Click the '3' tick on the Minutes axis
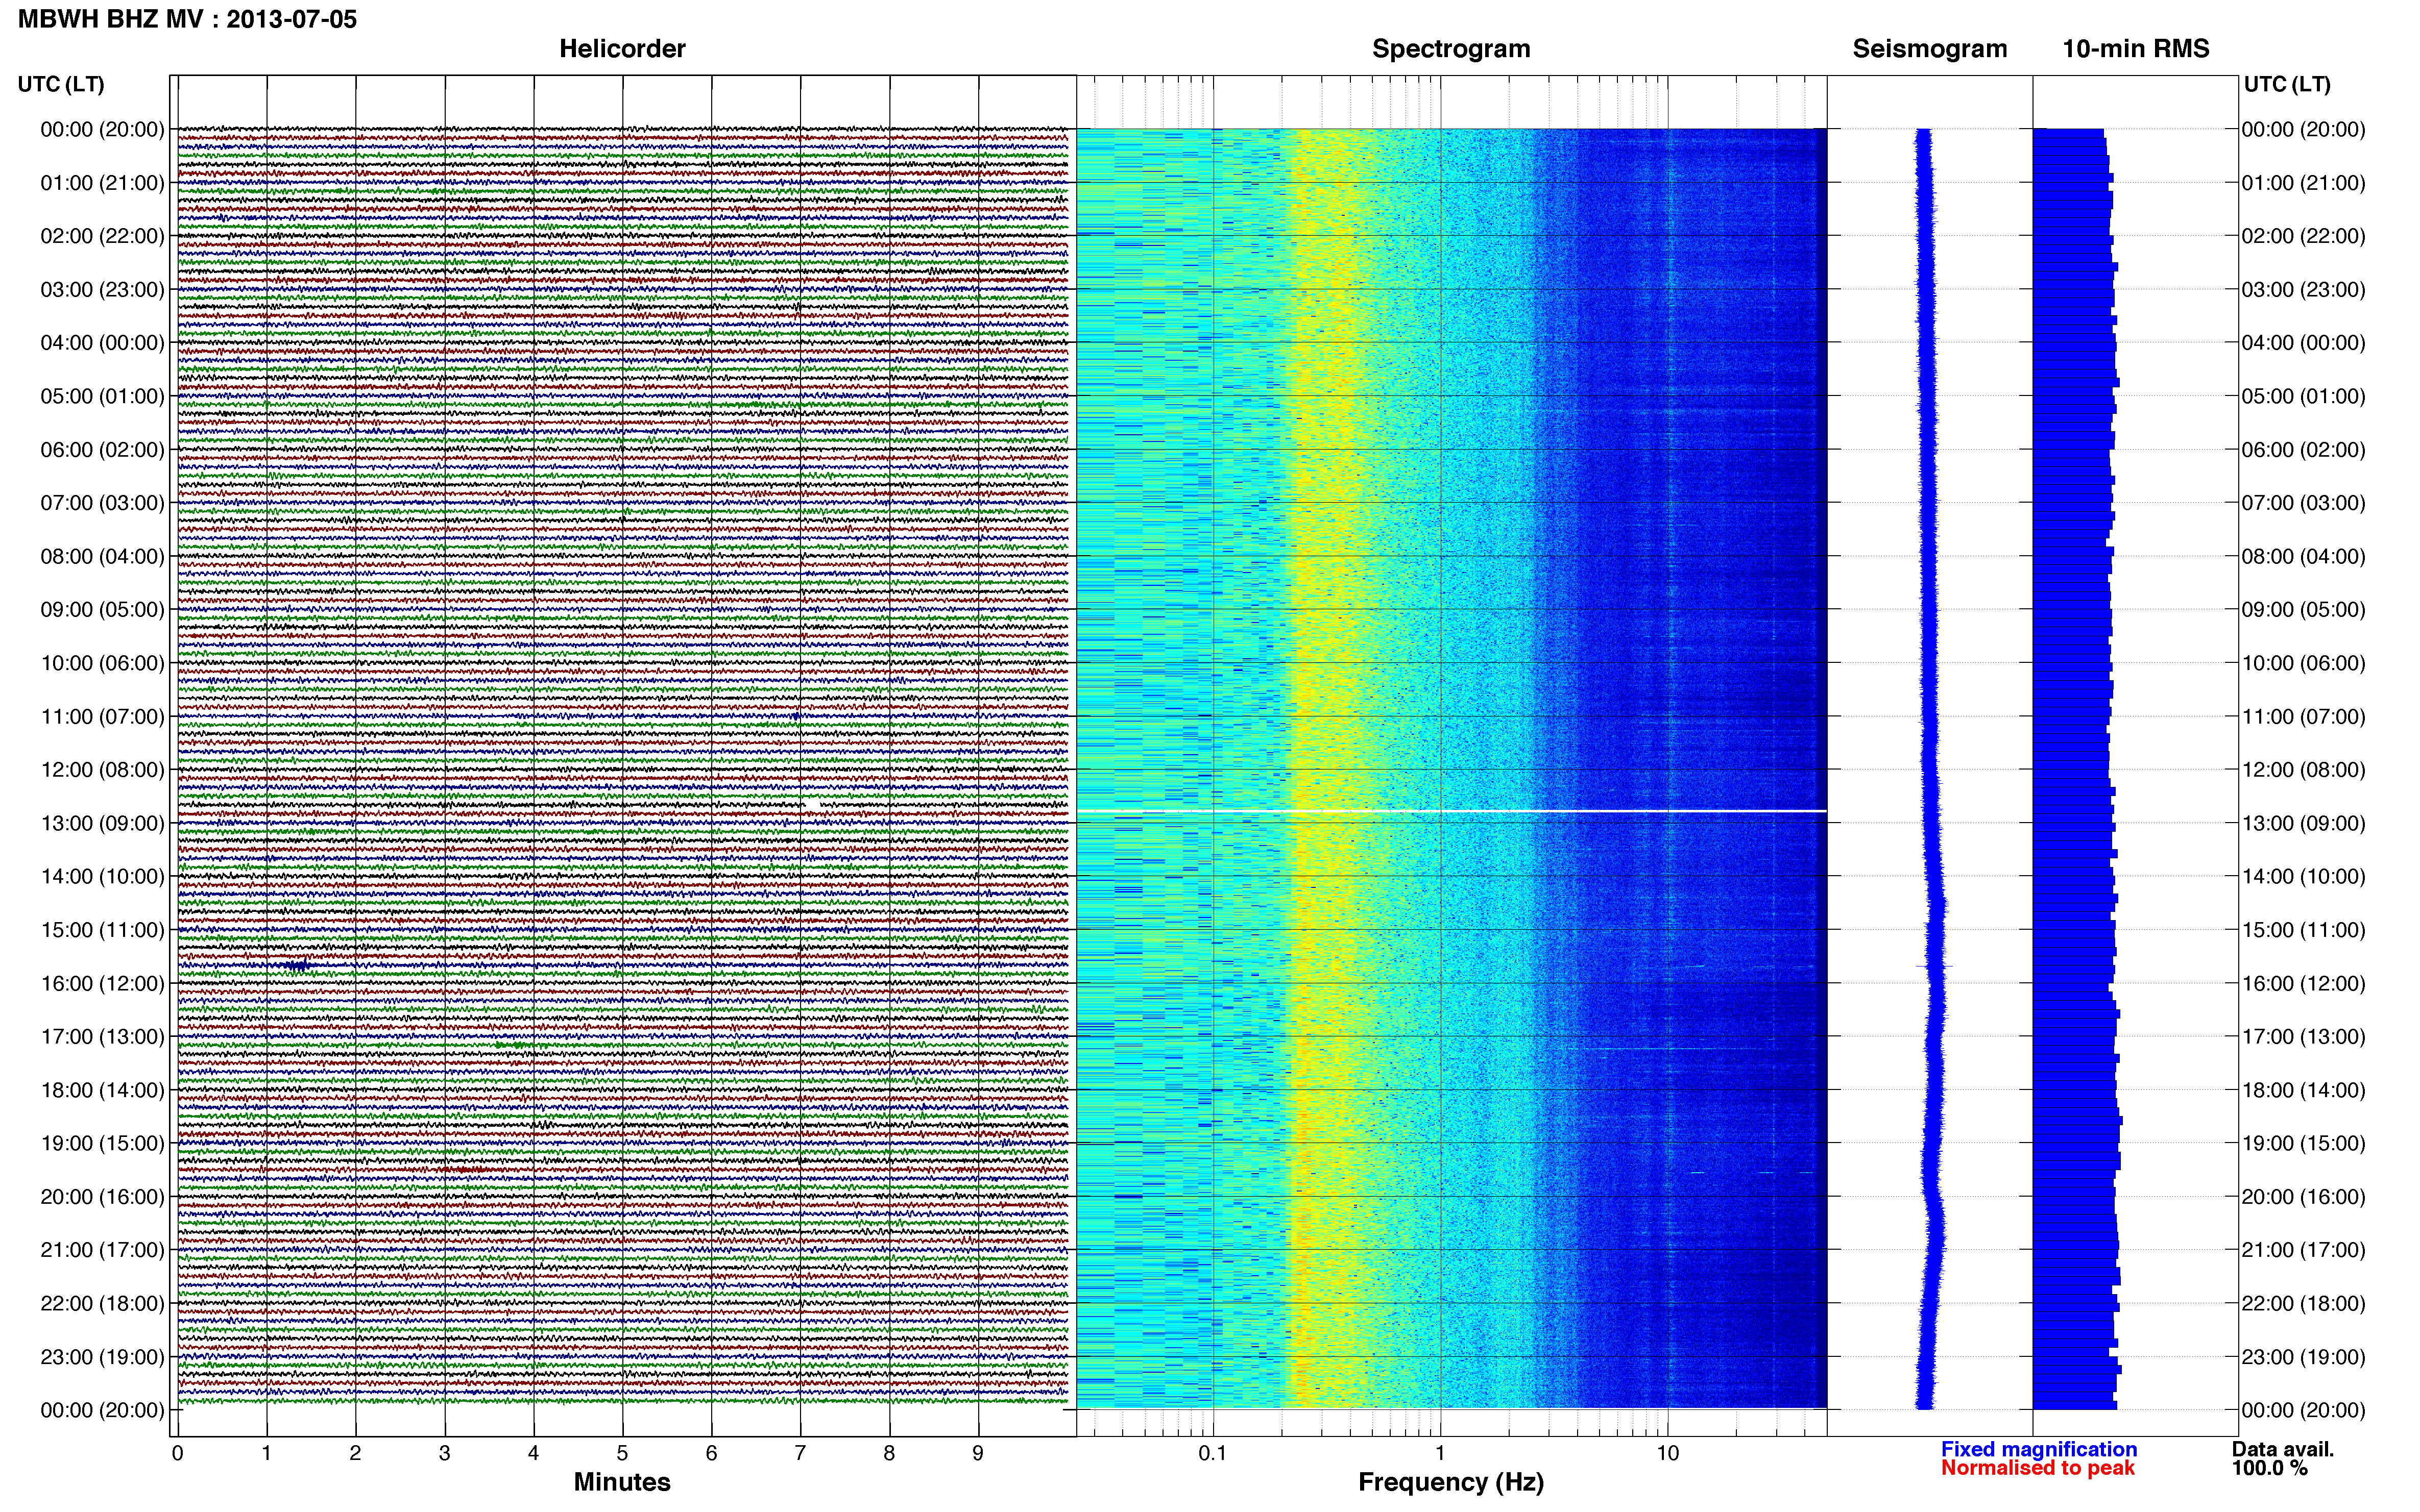This screenshot has height=1512, width=2420. [x=444, y=1453]
